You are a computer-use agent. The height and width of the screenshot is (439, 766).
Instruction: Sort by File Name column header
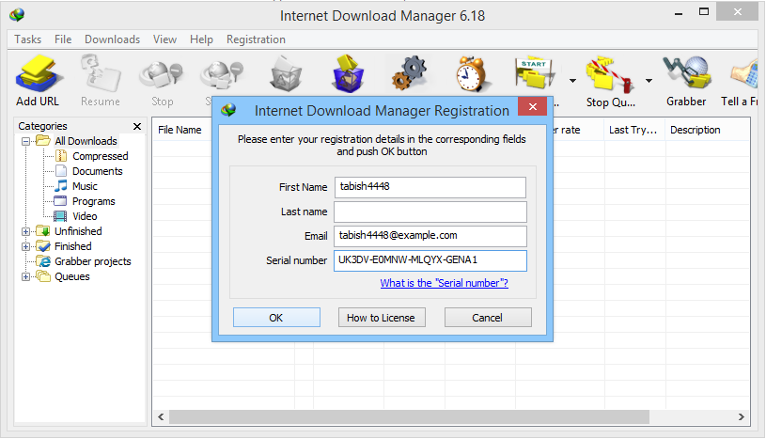click(x=181, y=130)
